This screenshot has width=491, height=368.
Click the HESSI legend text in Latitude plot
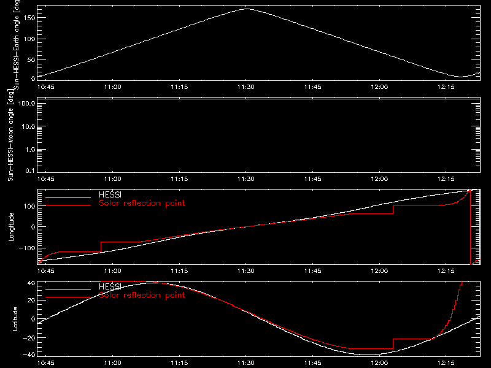[x=110, y=286]
